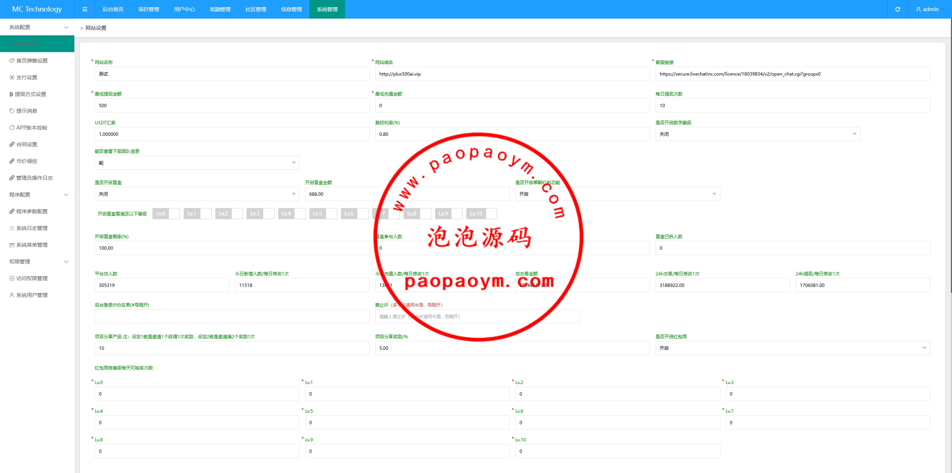Screen dimensions: 952x473
Task: Open the 社区管理 top menu
Action: (256, 9)
